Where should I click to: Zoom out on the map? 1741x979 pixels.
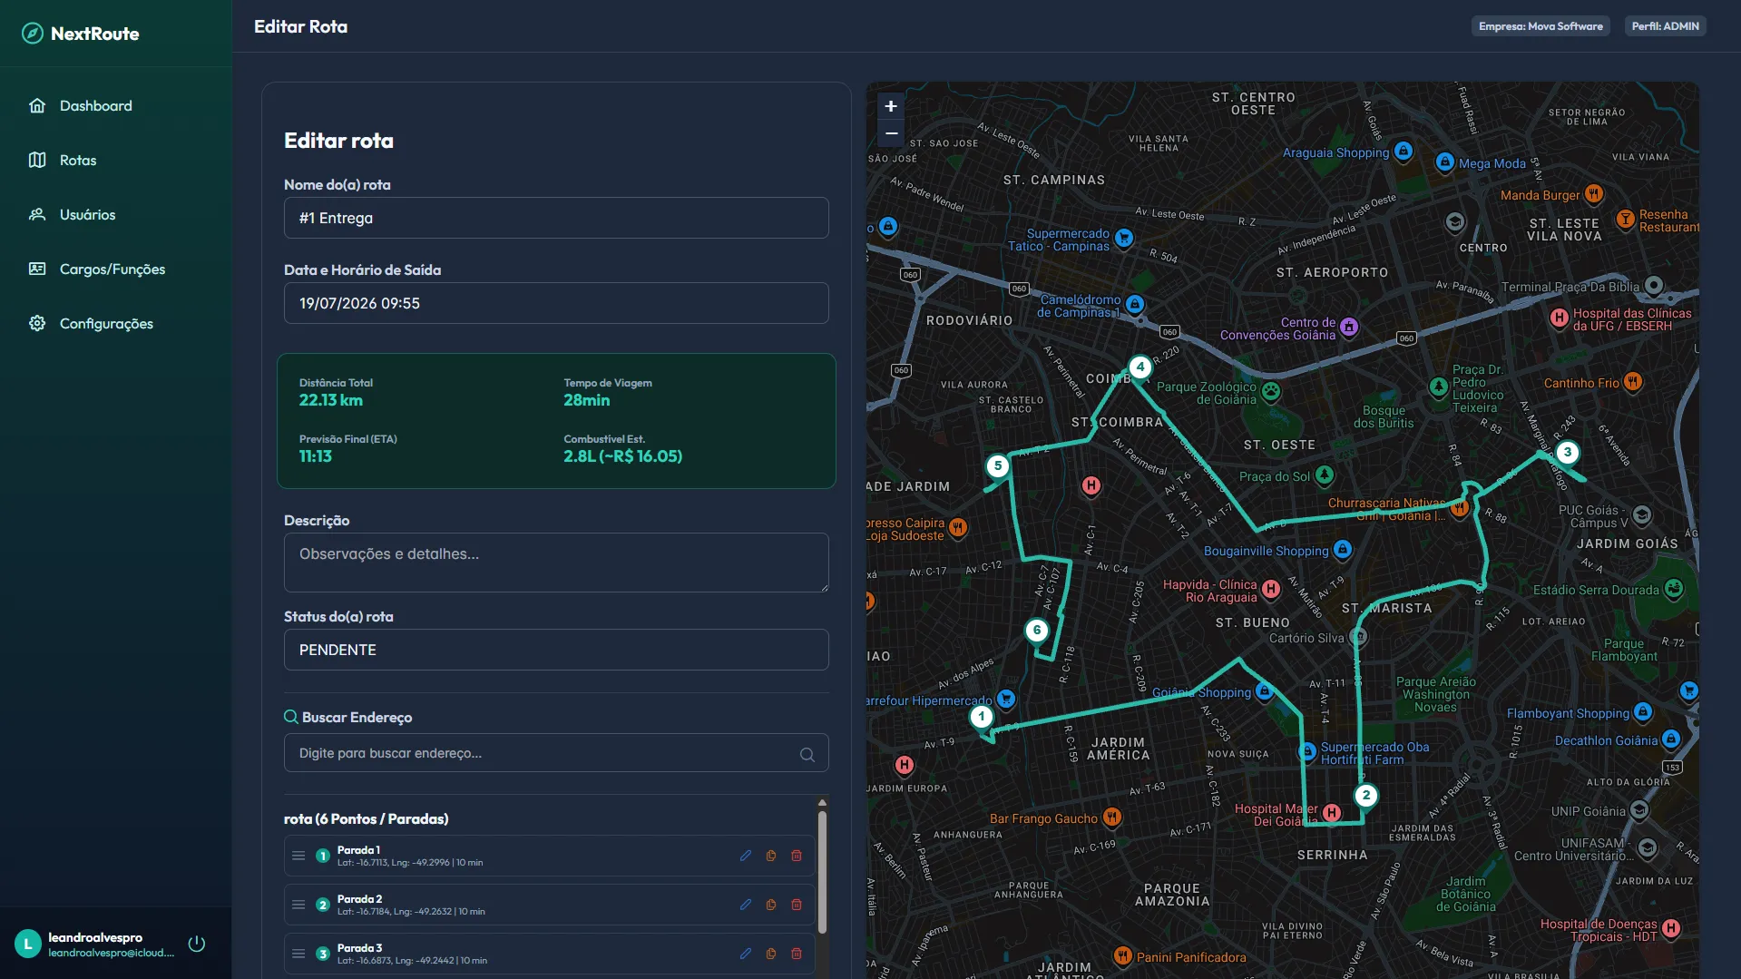[x=891, y=133]
